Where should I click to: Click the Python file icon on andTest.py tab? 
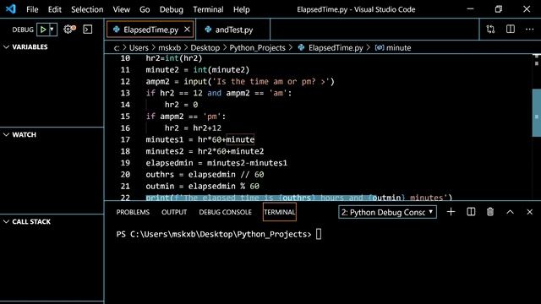point(208,30)
